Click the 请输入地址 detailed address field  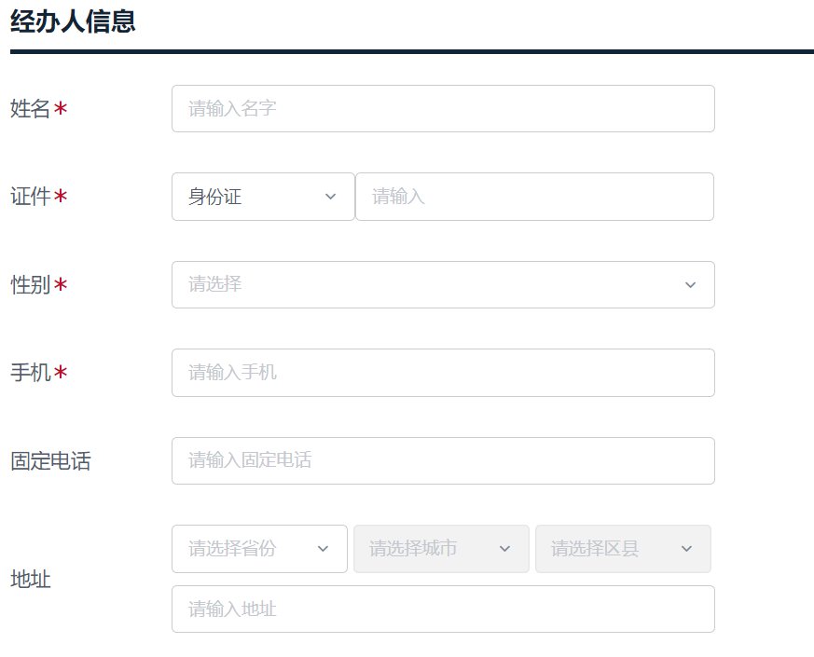pos(443,609)
